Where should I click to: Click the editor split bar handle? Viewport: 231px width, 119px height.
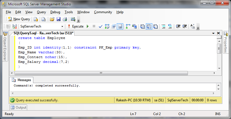[219, 37]
